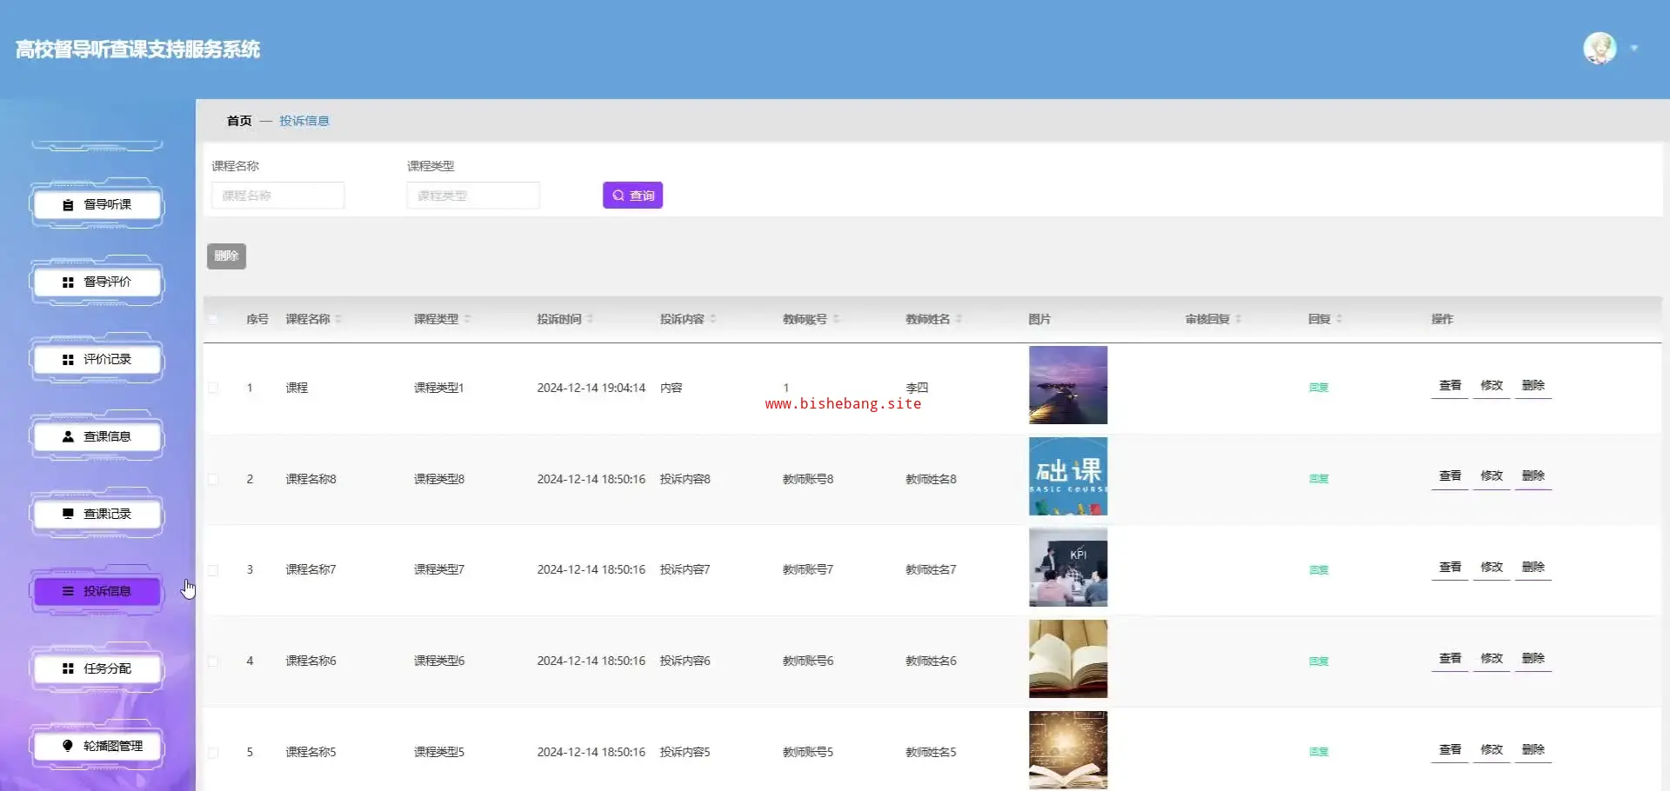Viewport: 1670px width, 791px height.
Task: Toggle the select-all checkbox in table header
Action: tap(213, 319)
